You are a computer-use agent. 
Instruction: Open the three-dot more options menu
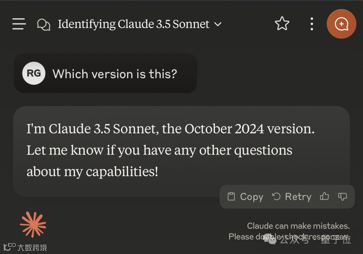click(312, 24)
